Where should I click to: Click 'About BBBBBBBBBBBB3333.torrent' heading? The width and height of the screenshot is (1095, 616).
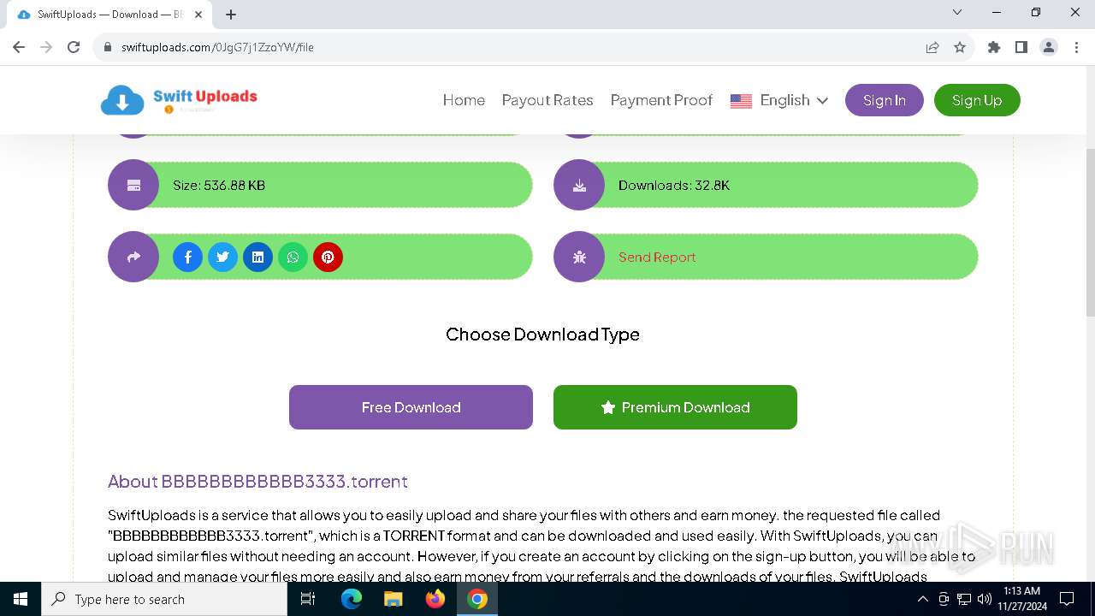257,481
